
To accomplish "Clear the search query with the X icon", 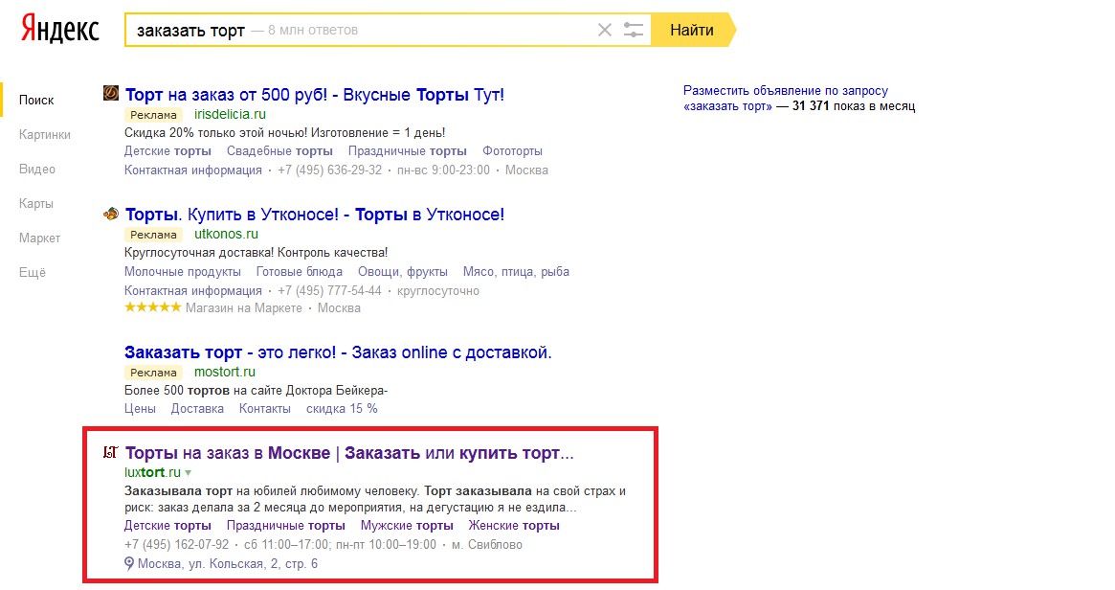I will point(605,30).
